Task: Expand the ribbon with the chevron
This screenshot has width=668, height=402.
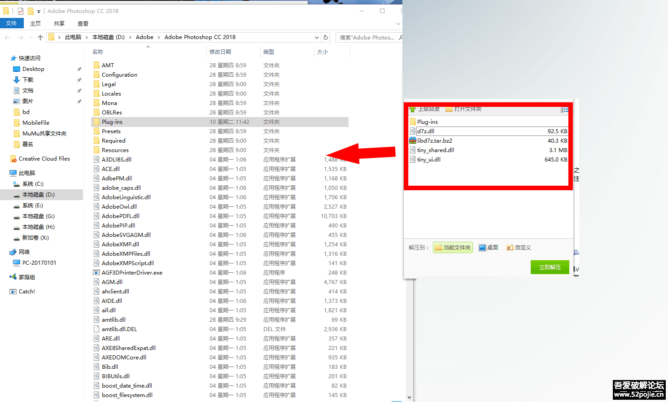Action: pos(398,24)
